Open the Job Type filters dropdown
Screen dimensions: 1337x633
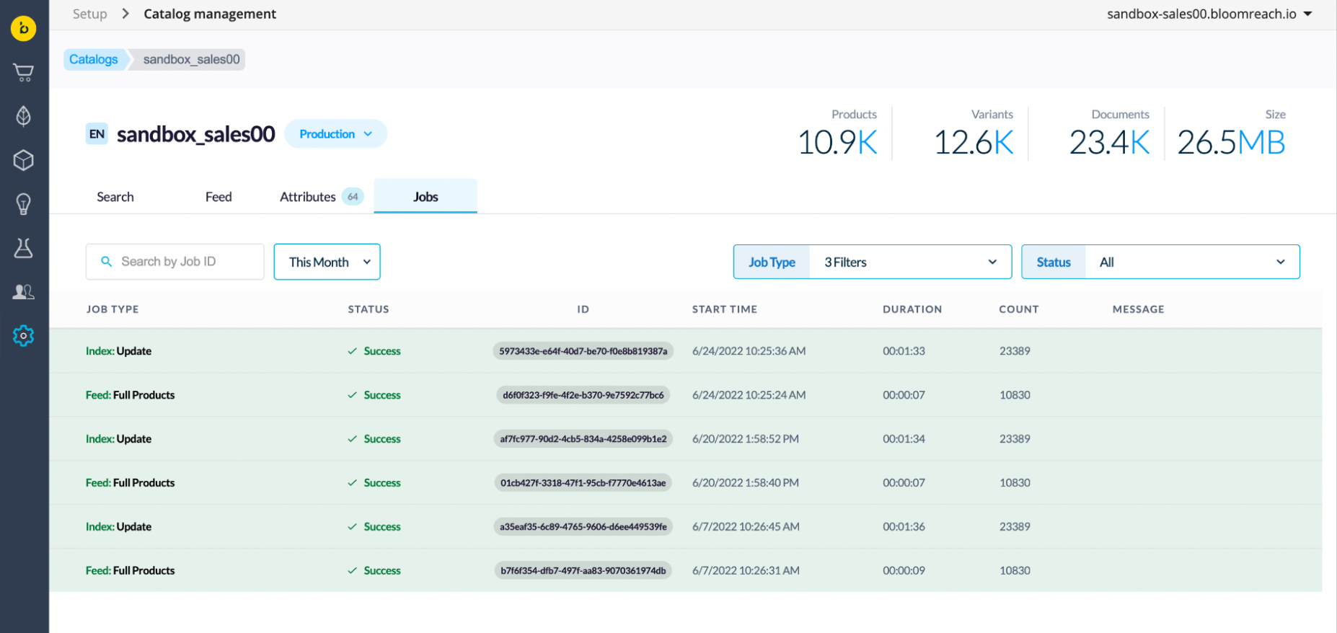[873, 262]
